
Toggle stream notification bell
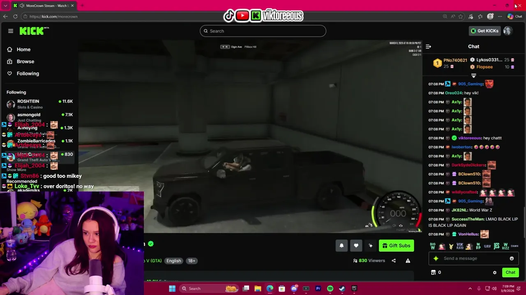[x=341, y=245]
